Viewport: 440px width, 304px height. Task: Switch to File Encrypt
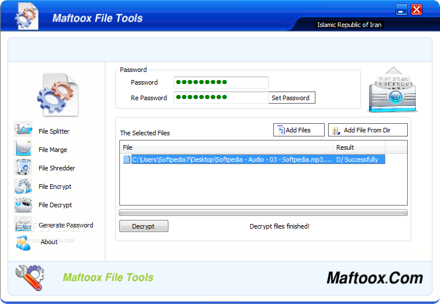point(55,187)
